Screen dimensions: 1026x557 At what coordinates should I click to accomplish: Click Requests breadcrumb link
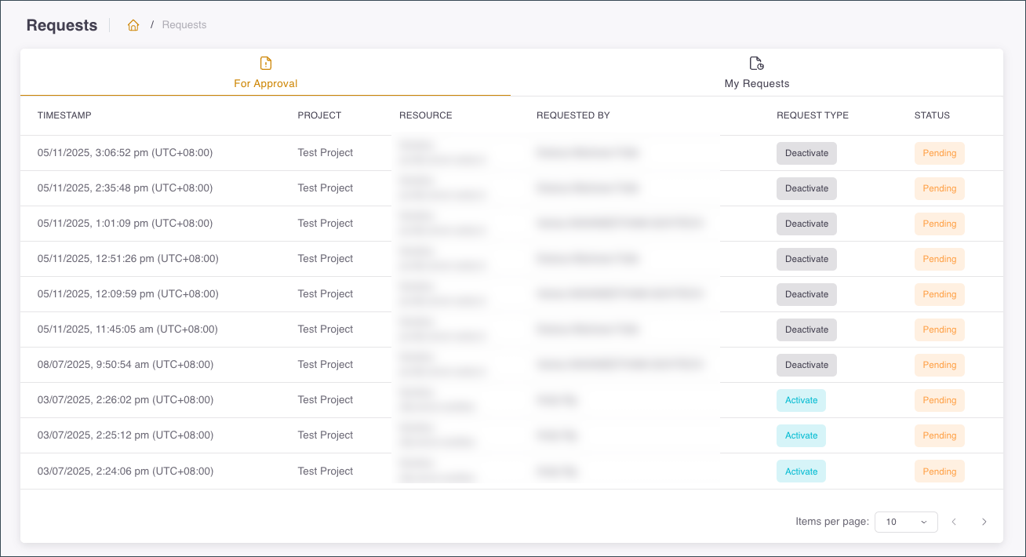(x=184, y=25)
